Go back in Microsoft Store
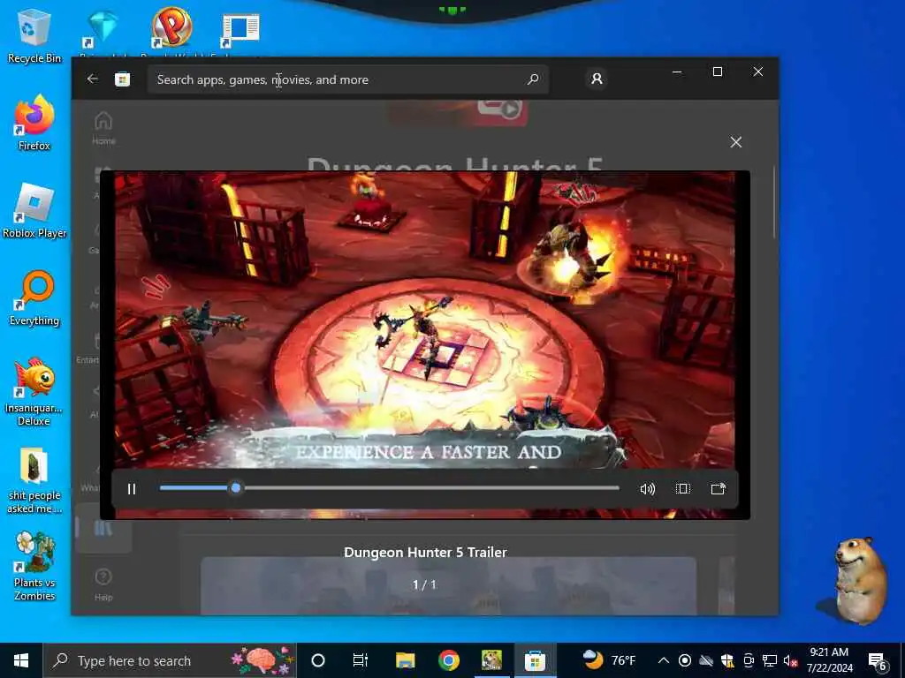The width and height of the screenshot is (905, 678). [92, 79]
